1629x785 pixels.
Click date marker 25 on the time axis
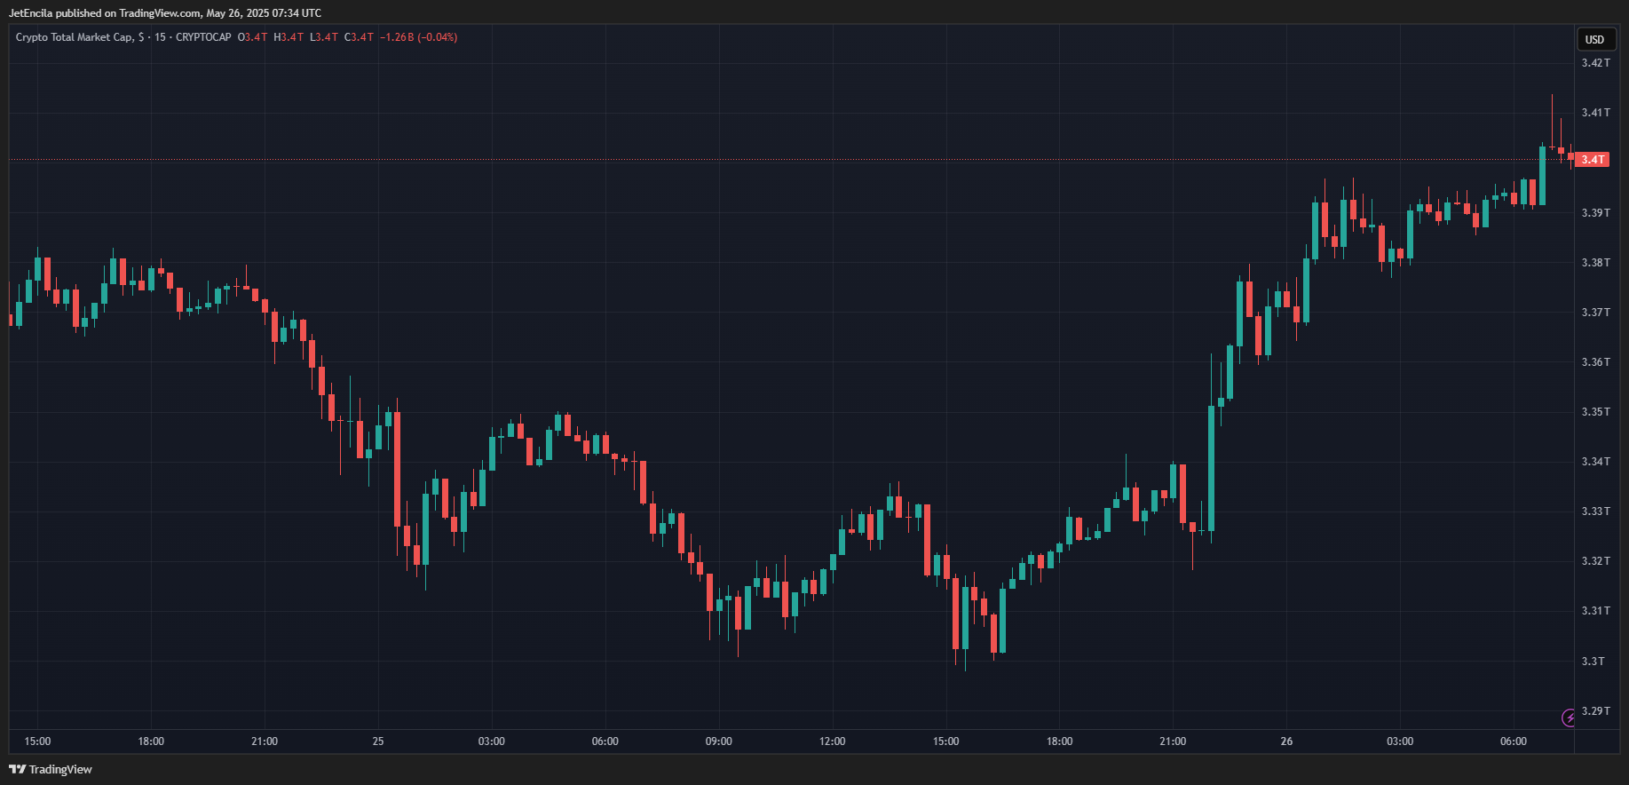coord(378,741)
